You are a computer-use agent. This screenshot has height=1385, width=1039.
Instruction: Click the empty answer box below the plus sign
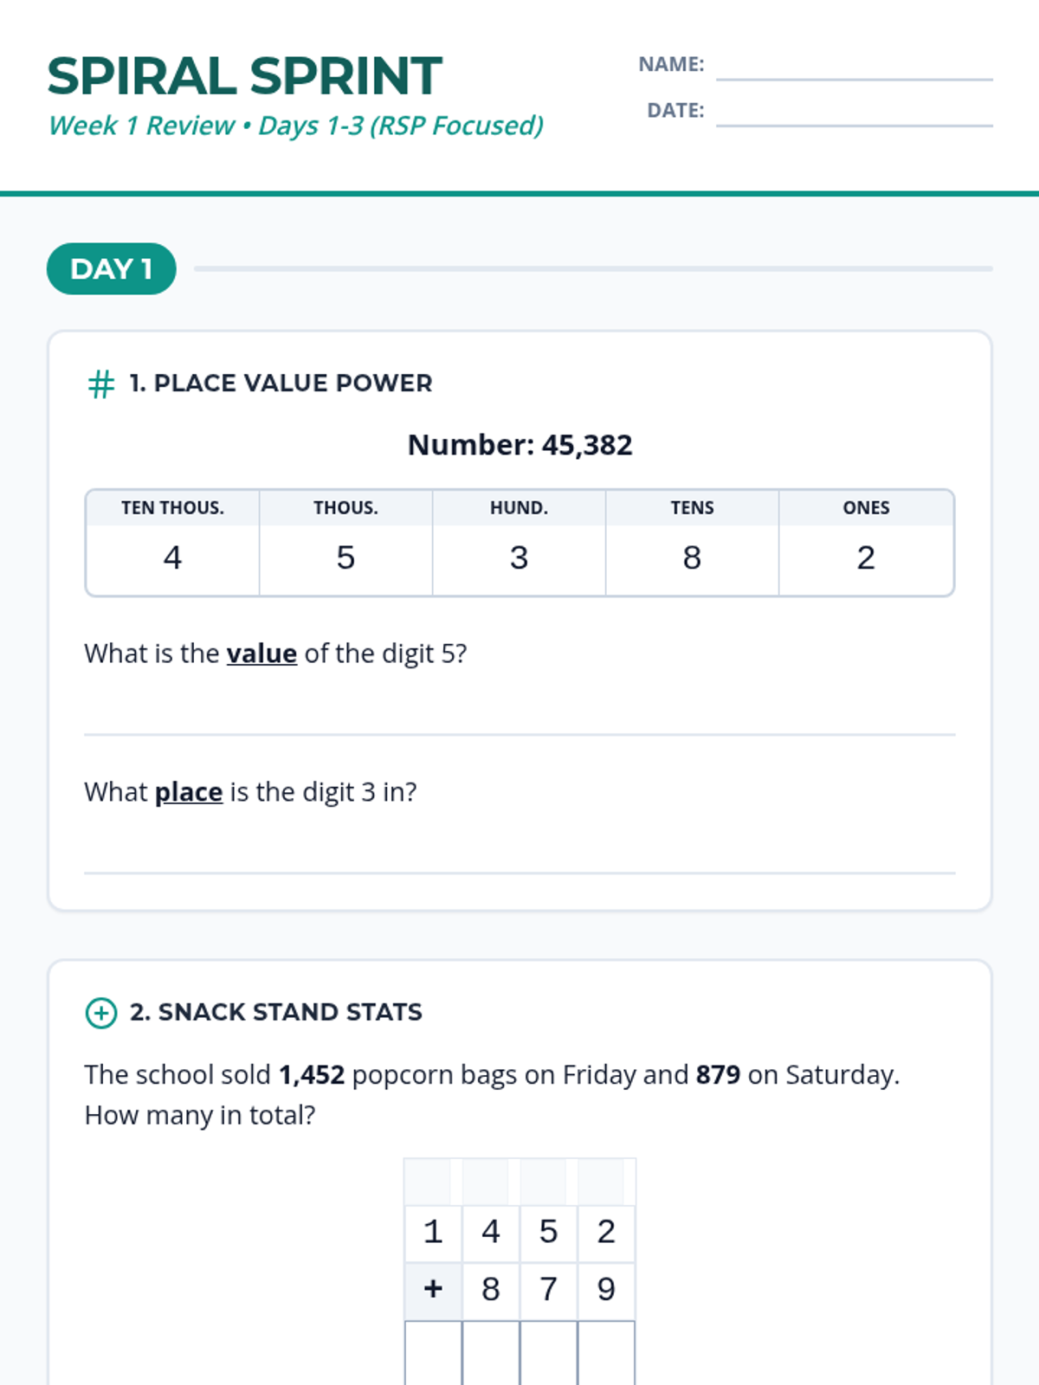click(433, 1352)
